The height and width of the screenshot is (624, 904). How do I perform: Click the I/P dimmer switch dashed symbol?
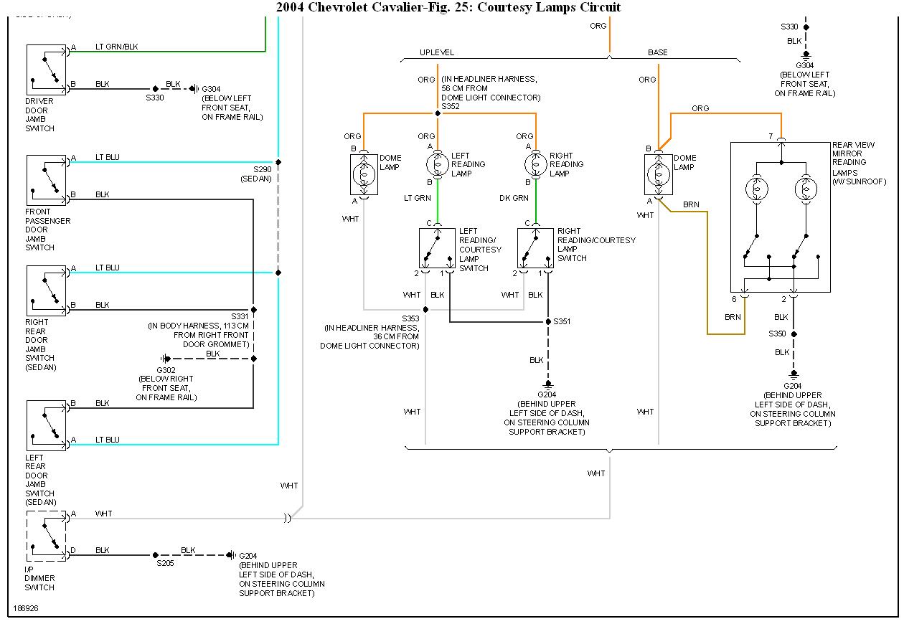46,536
